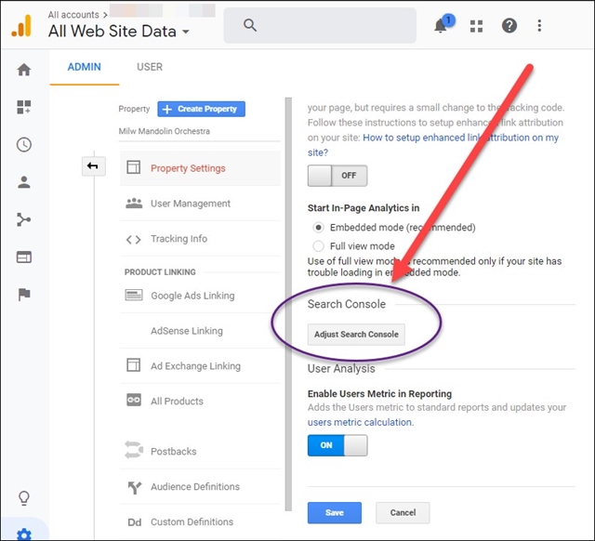Click the Tracking Info code brackets icon
Viewport: 595px width, 541px height.
pos(133,240)
